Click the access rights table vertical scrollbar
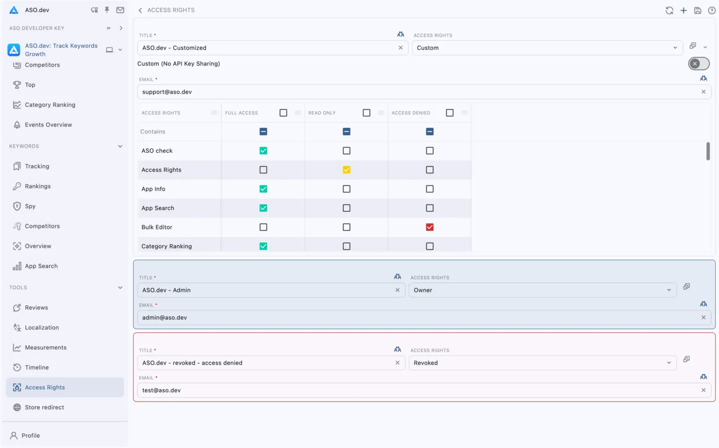This screenshot has width=719, height=448. tap(708, 151)
